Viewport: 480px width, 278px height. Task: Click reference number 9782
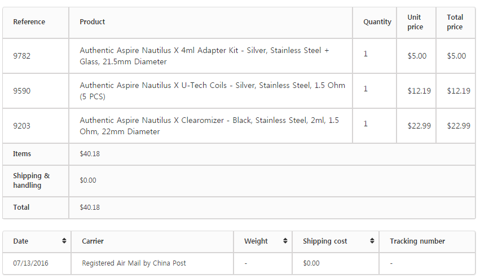(21, 56)
